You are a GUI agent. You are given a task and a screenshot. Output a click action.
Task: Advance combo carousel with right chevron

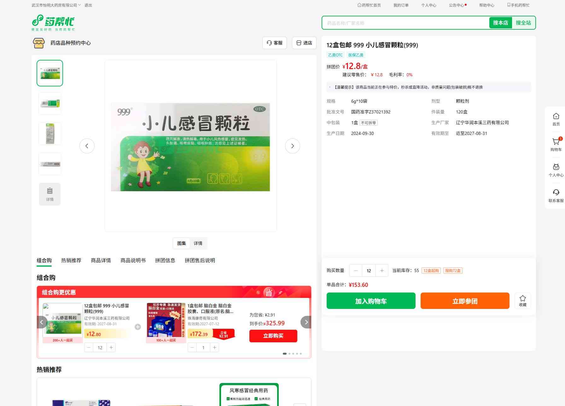point(306,322)
